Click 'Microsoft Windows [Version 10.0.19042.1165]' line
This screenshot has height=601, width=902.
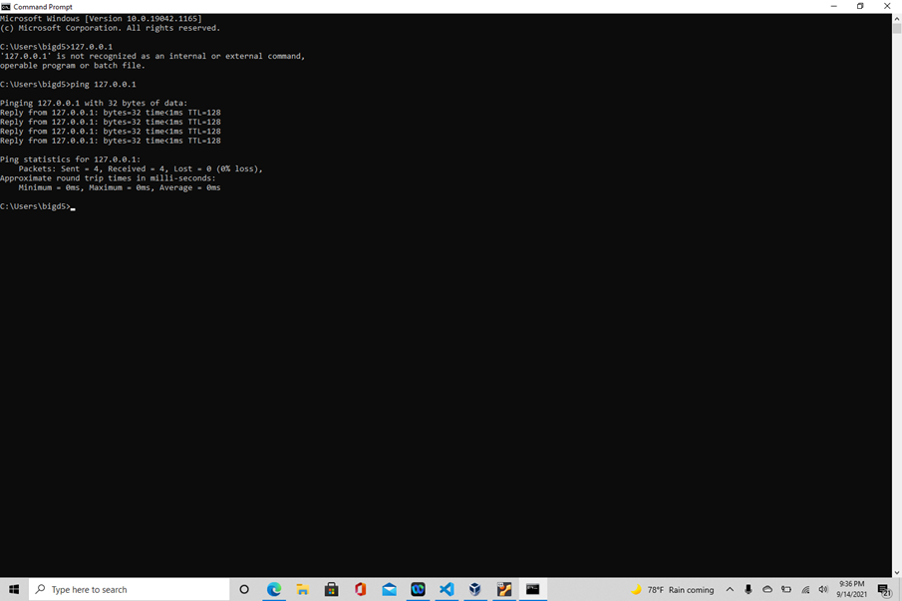101,19
